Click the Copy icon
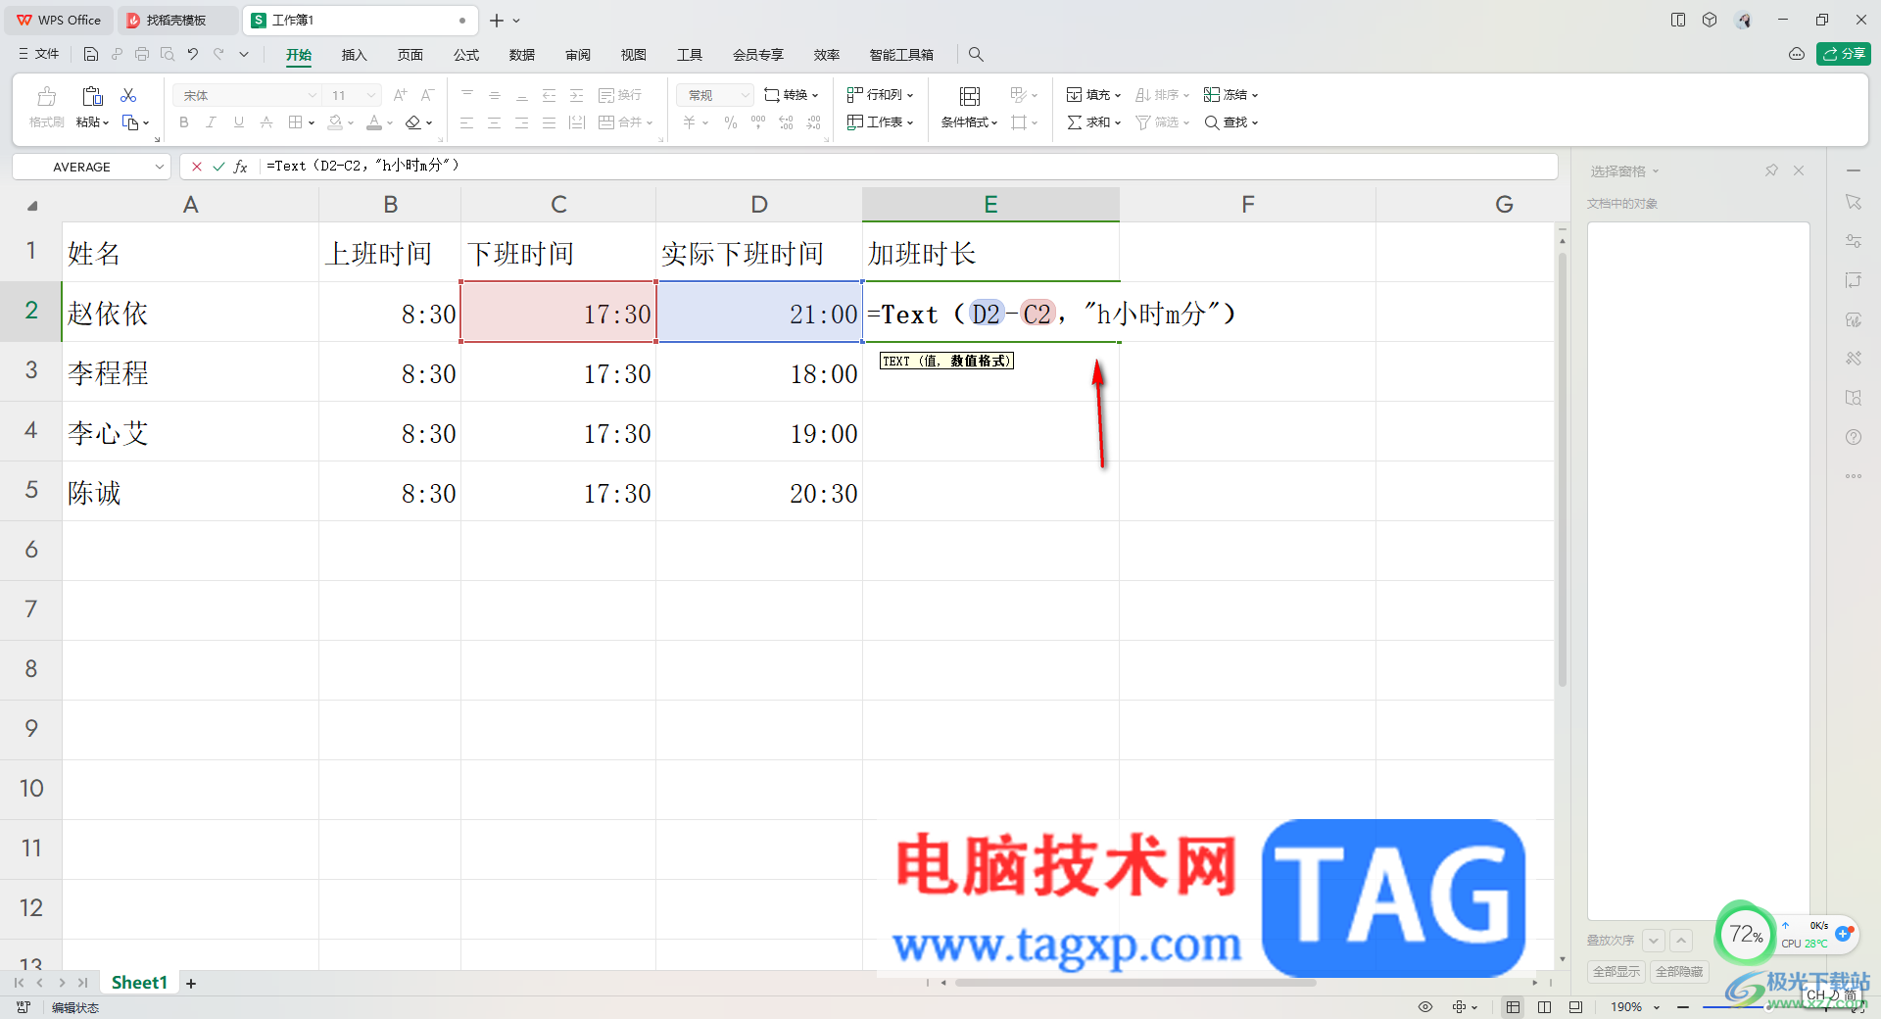 point(130,122)
